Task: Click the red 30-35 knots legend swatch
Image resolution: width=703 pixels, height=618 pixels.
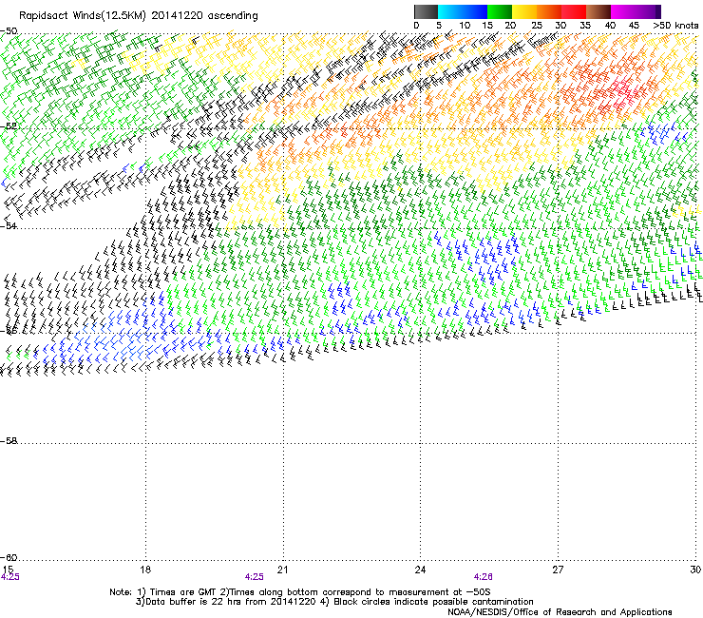Action: point(574,11)
